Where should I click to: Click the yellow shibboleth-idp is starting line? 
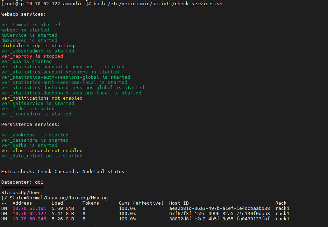click(x=38, y=46)
